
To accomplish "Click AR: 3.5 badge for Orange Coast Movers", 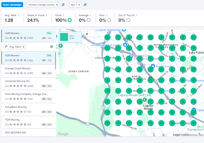I will [x=46, y=73].
